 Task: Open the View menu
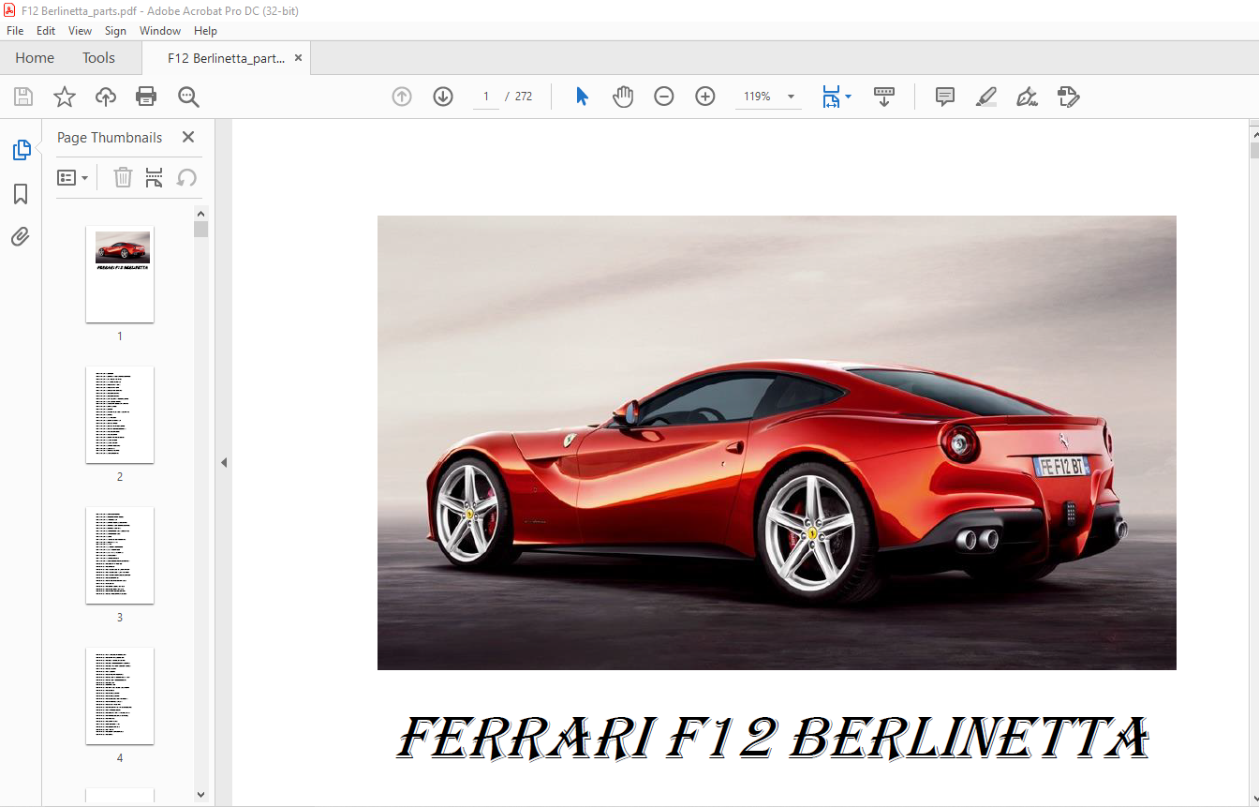(81, 31)
